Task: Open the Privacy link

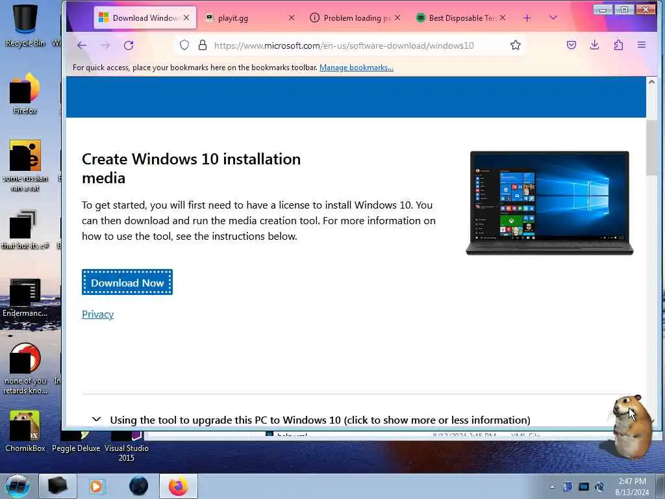Action: click(x=97, y=314)
